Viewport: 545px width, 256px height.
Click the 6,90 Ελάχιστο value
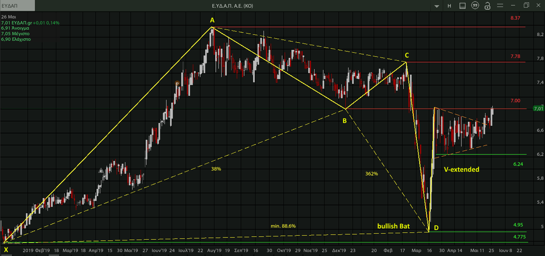pos(16,39)
